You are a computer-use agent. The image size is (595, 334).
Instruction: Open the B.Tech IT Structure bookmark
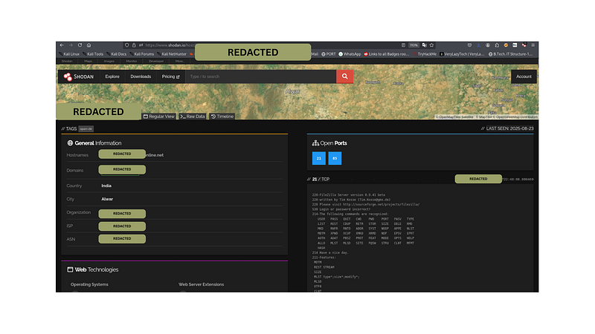click(510, 54)
